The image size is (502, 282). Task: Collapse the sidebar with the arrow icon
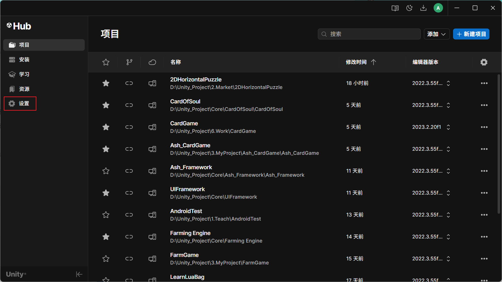click(x=79, y=274)
